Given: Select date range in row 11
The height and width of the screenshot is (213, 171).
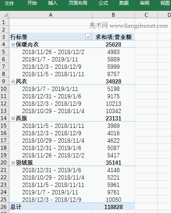Looking at the screenshot, I should pyautogui.click(x=51, y=96).
